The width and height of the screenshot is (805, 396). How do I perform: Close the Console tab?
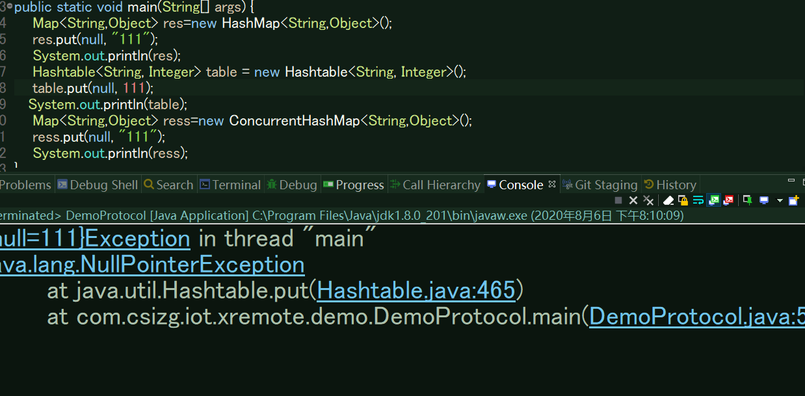552,184
